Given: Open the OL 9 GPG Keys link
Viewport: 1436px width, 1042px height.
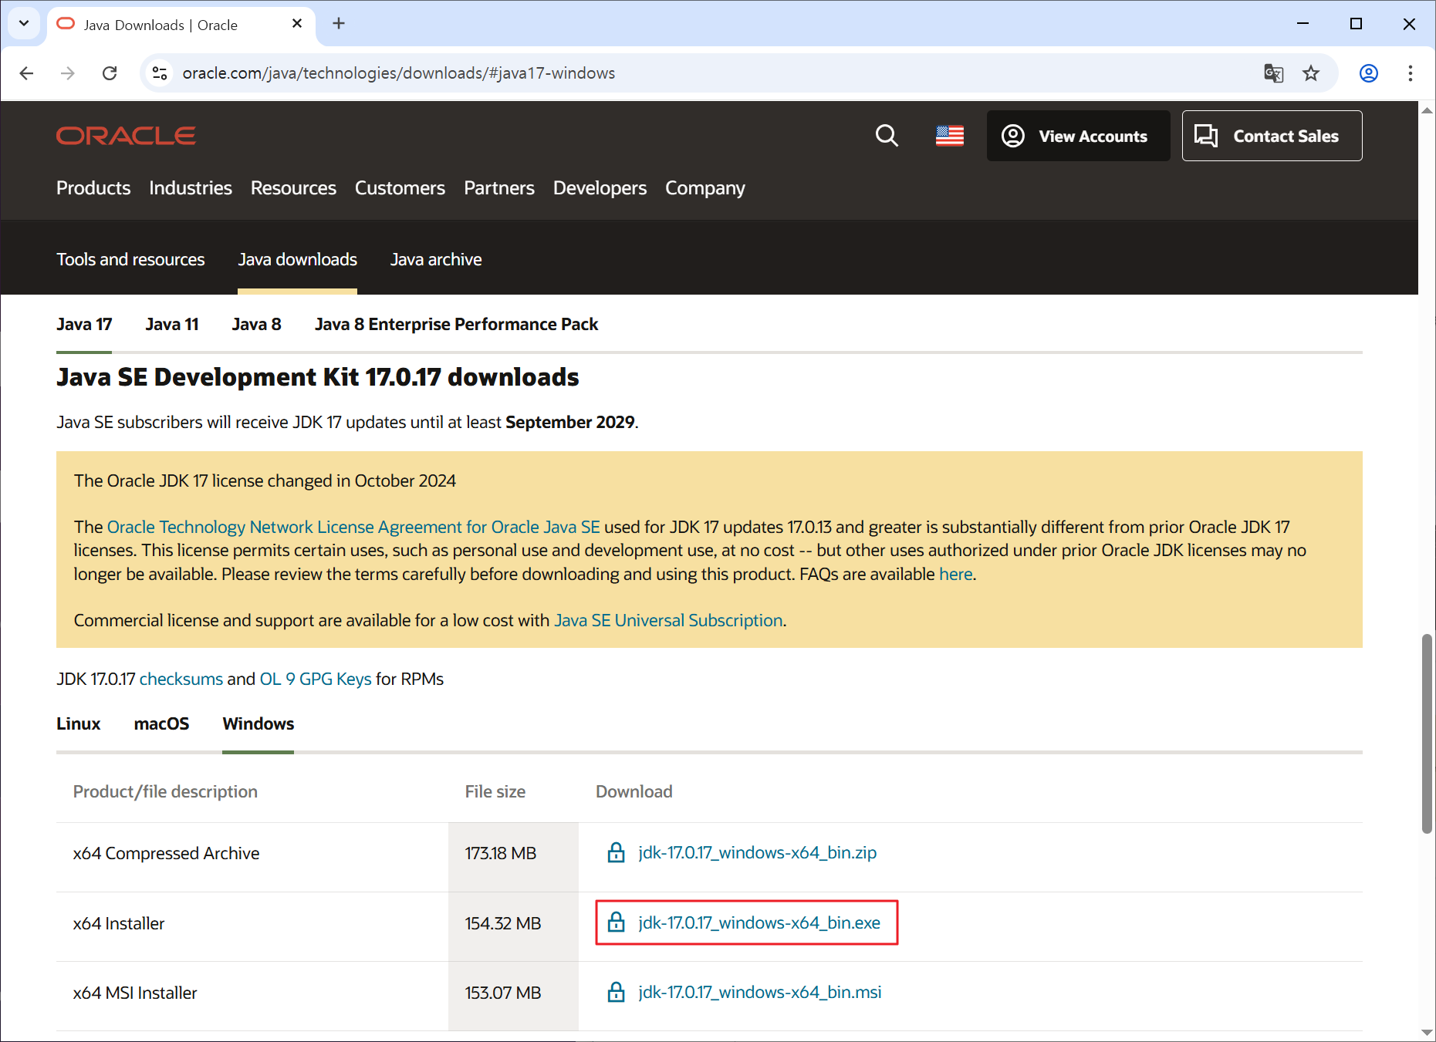Looking at the screenshot, I should pos(316,679).
